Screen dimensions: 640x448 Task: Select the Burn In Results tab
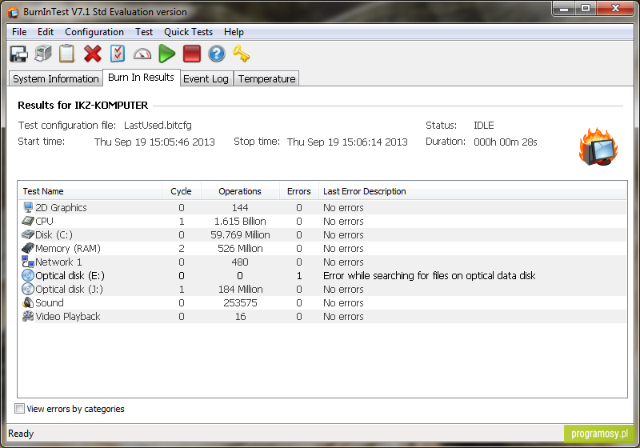142,78
